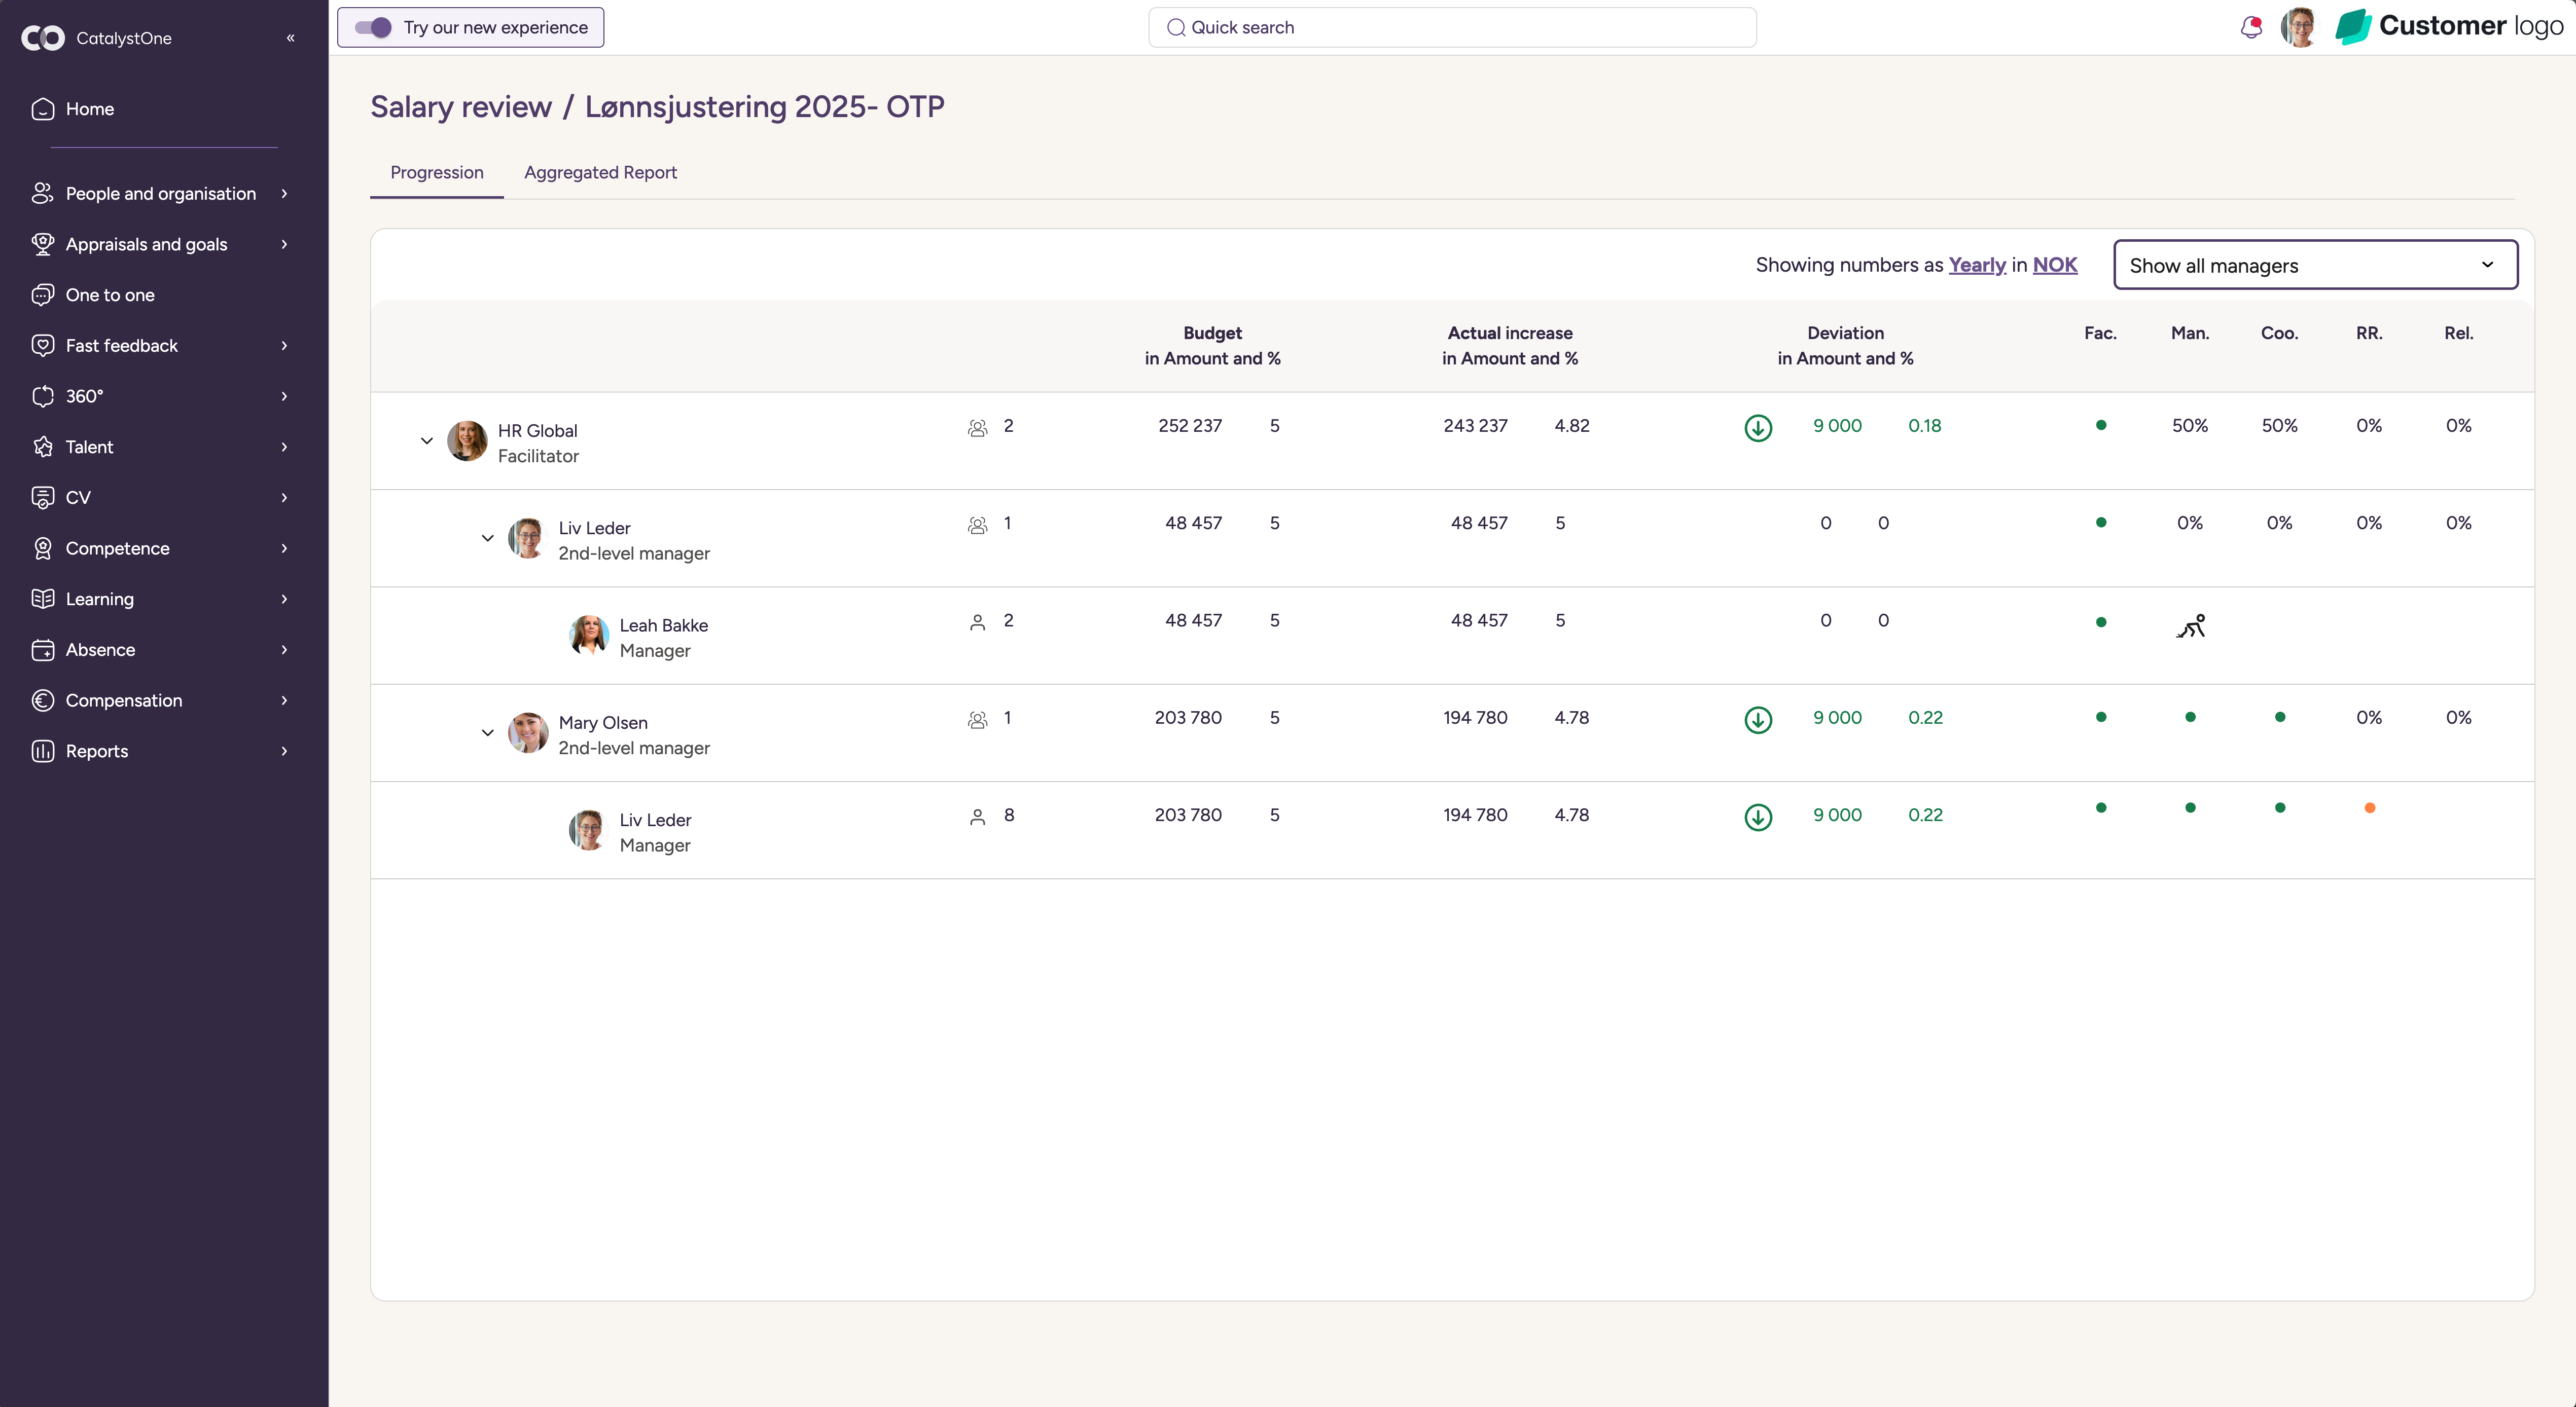
Task: Switch to the Aggregated Report tab
Action: click(600, 172)
